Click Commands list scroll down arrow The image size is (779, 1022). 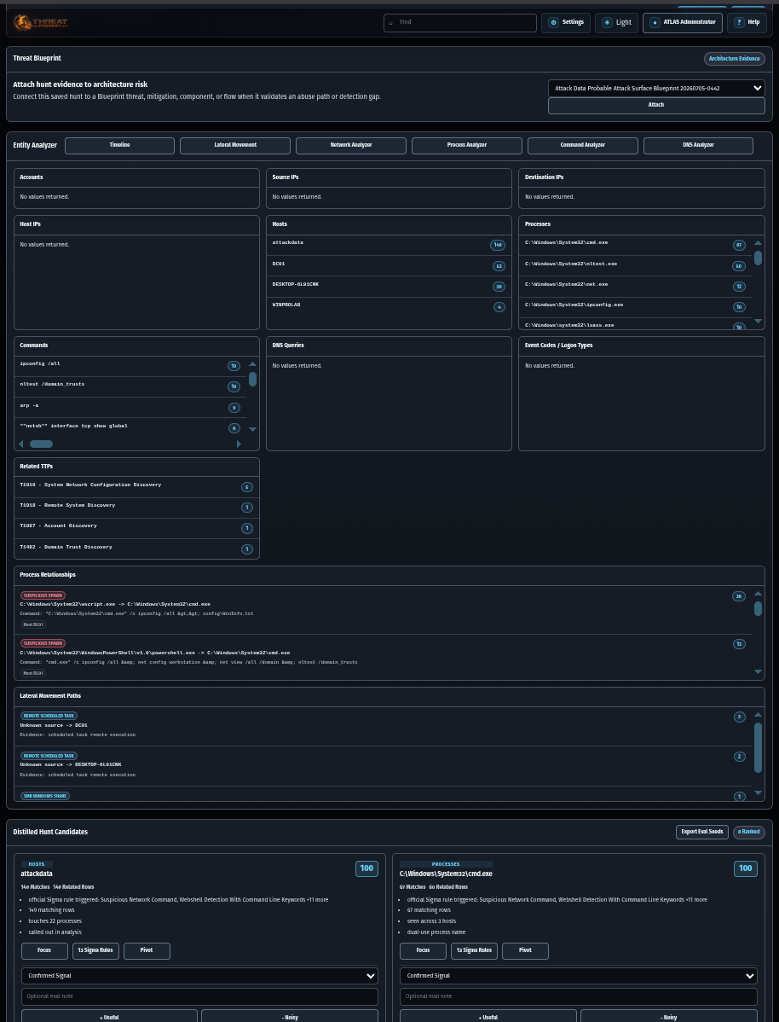[253, 429]
